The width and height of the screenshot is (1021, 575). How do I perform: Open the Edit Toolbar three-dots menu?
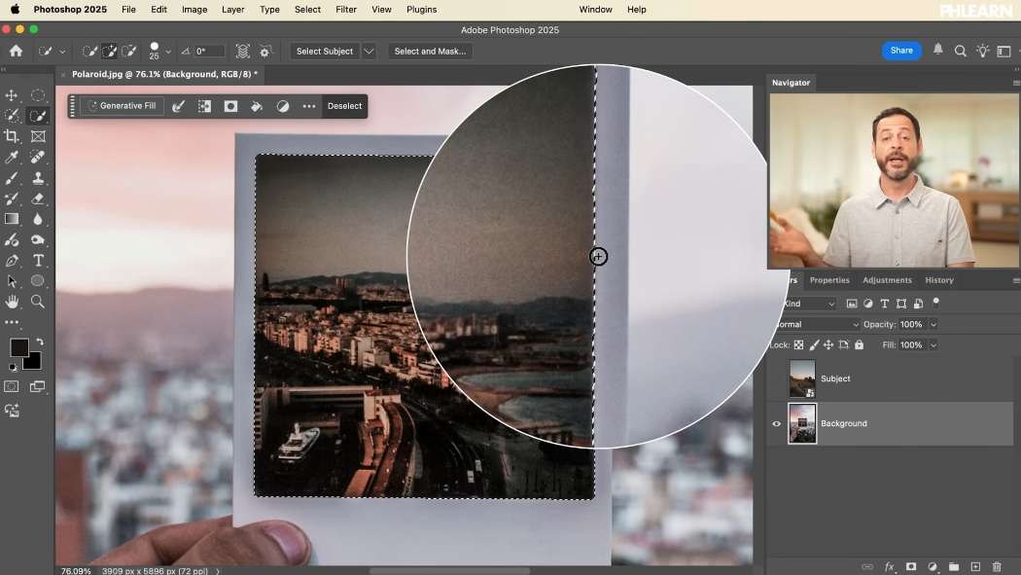12,322
